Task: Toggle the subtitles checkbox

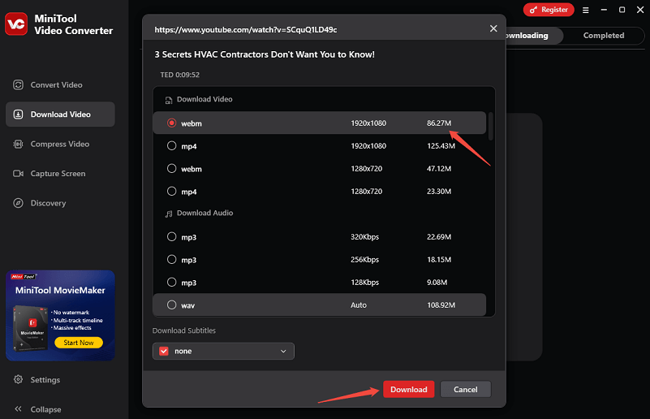Action: (164, 351)
